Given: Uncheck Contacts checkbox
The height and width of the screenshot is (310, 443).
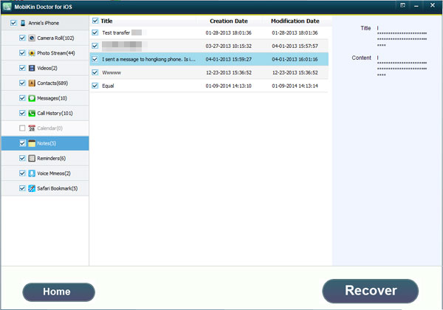Looking at the screenshot, I should [22, 83].
